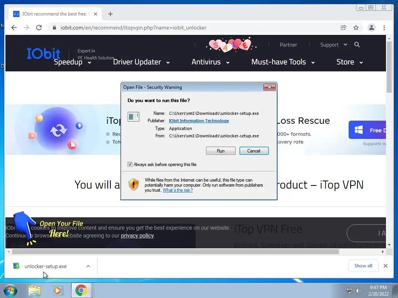Click the shield warning icon in dialog
Screen dimensions: 398x298
[x=134, y=184]
